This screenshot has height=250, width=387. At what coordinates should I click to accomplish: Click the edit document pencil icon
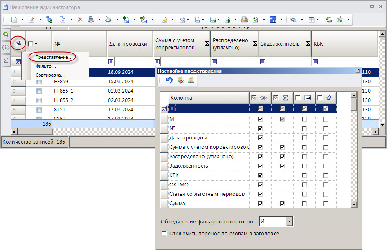click(32, 20)
